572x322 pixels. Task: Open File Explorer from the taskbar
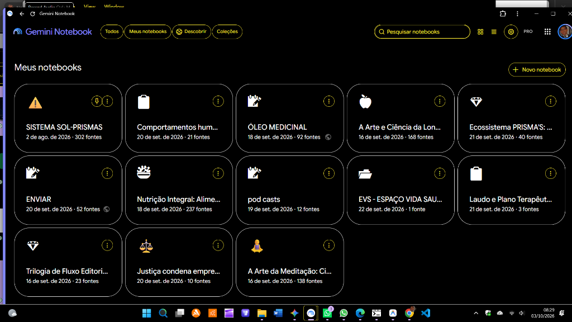(261, 313)
